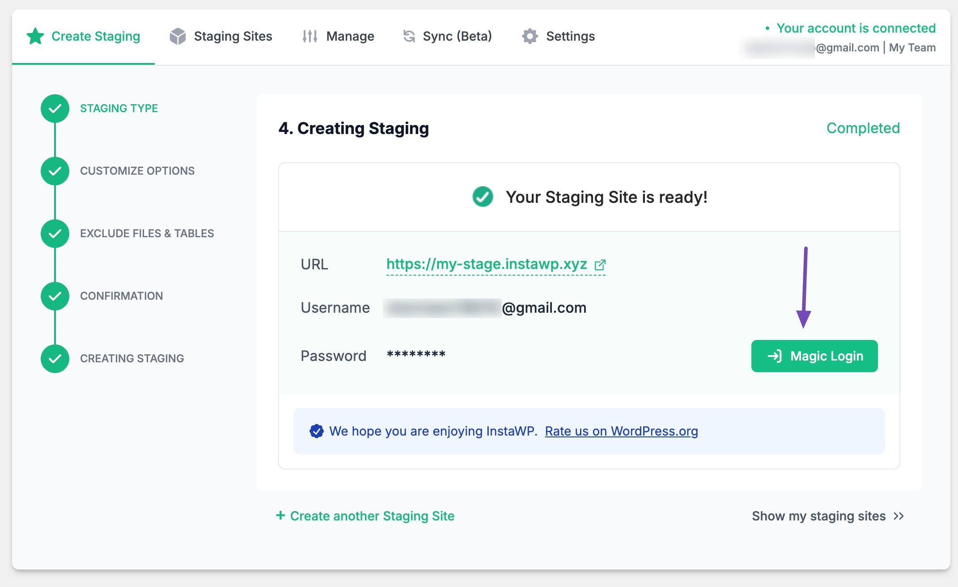Image resolution: width=958 pixels, height=587 pixels.
Task: Switch to the Sync (Beta) tab
Action: [457, 36]
